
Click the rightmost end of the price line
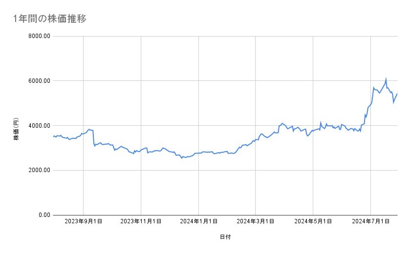[x=397, y=94]
